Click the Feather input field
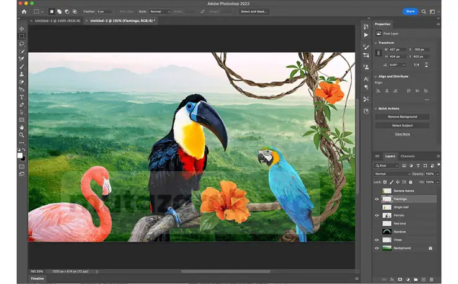Screen dimensions: 458x284 [104, 11]
